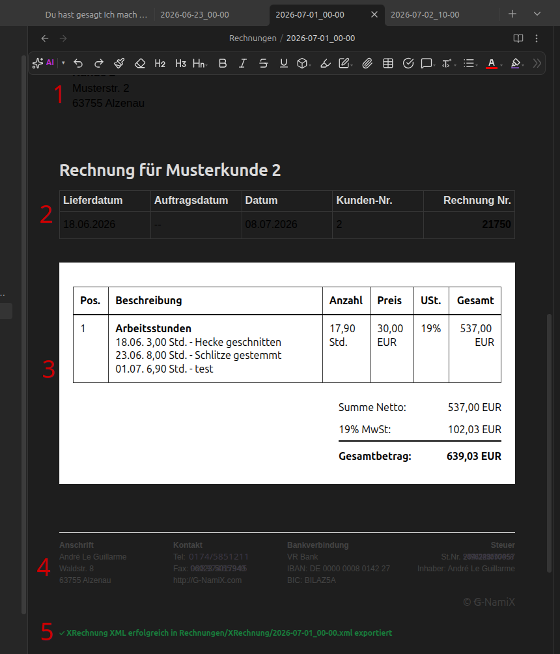Click invoice number 21750 cell
The height and width of the screenshot is (654, 560).
click(469, 225)
